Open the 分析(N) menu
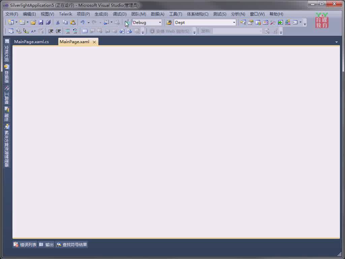Viewport: 345px width, 259px height. pyautogui.click(x=238, y=14)
